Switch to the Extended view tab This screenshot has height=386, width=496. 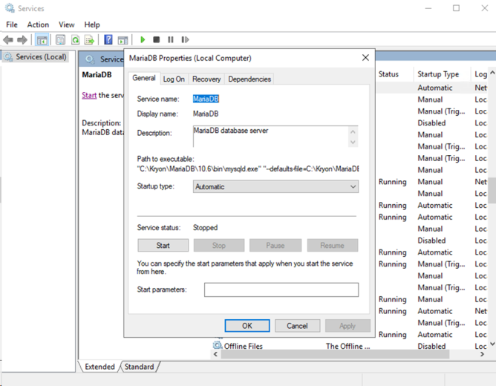tap(99, 367)
